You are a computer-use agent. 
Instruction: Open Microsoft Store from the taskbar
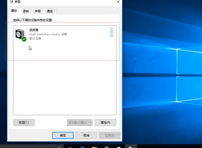point(106,146)
